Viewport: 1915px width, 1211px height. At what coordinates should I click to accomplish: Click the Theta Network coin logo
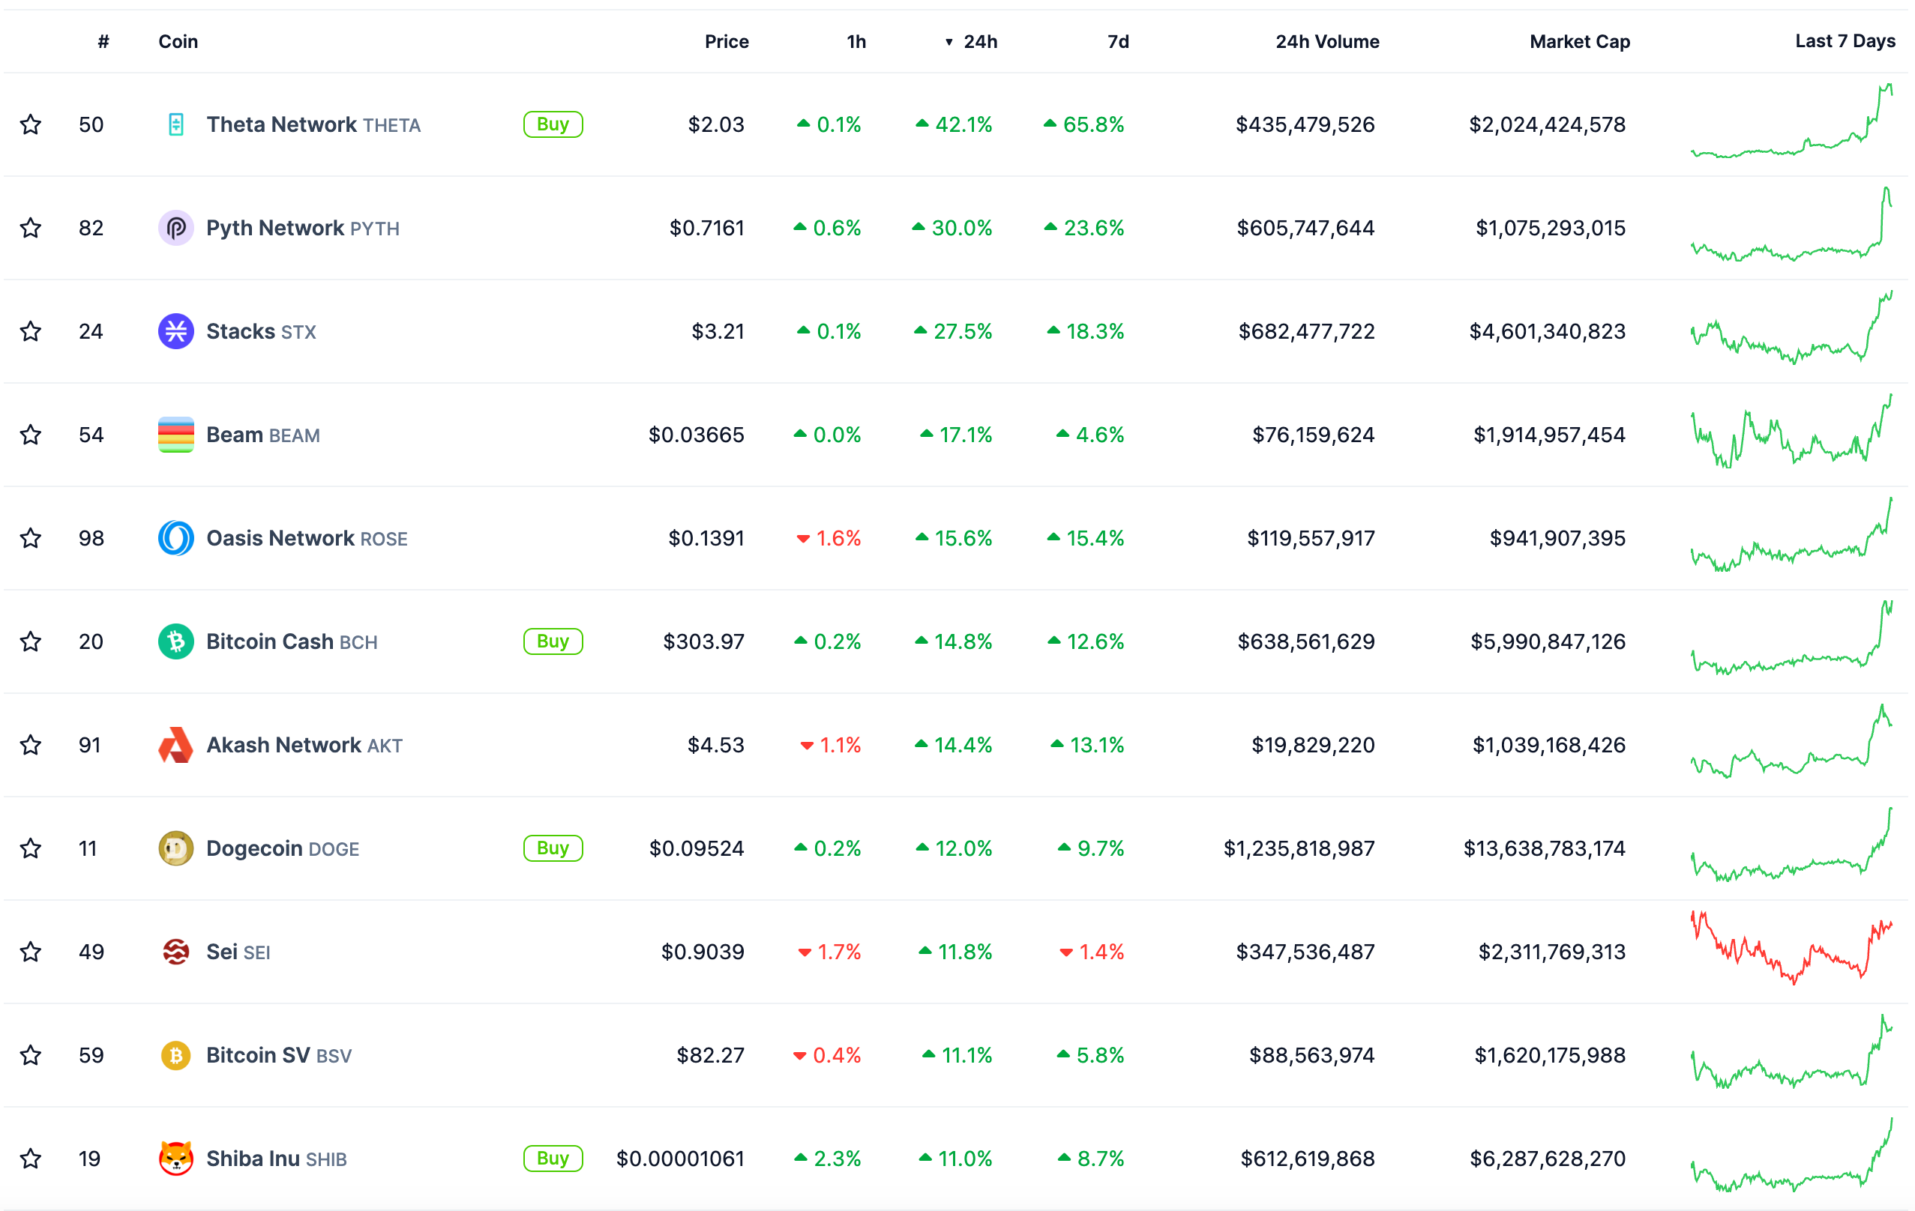[175, 124]
